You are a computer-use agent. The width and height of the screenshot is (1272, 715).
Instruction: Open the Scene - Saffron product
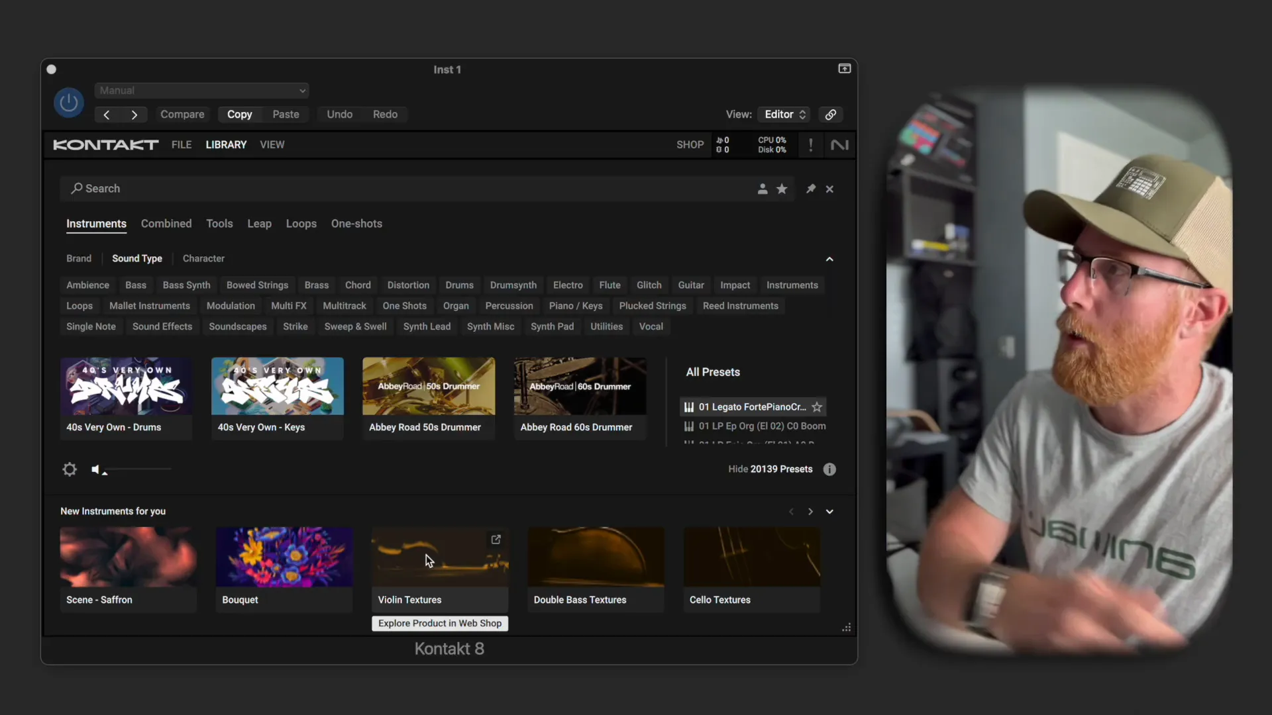129,569
